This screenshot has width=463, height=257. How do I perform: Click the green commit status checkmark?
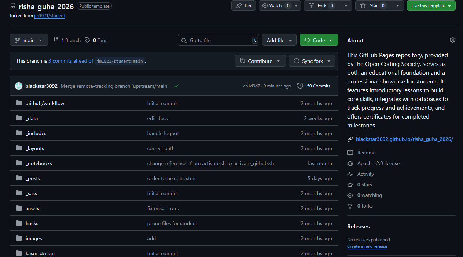coord(177,86)
